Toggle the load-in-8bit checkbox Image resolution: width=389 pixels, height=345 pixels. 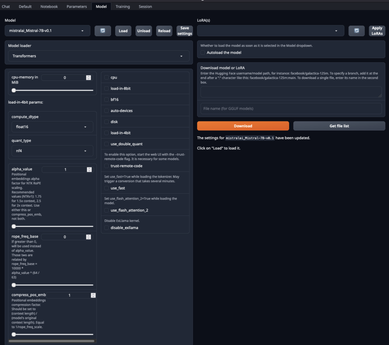(x=106, y=88)
